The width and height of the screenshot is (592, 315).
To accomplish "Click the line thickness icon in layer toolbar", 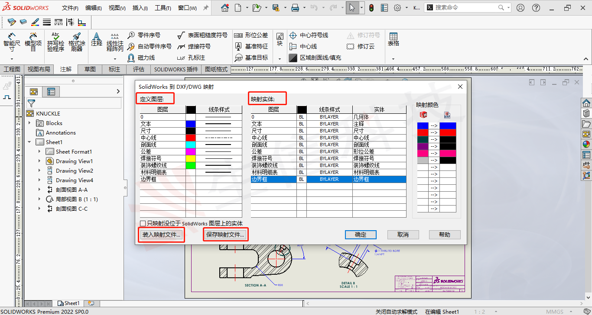I will coord(47,22).
